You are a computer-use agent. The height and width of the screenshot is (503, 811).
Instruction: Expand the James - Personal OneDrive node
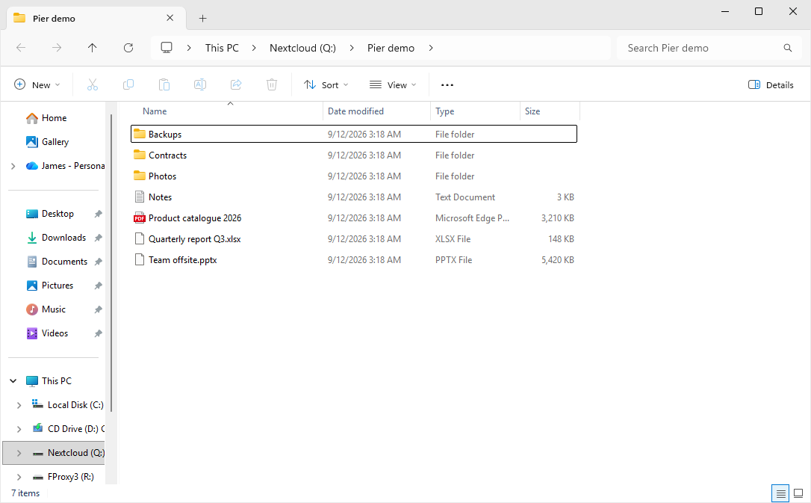(x=13, y=166)
